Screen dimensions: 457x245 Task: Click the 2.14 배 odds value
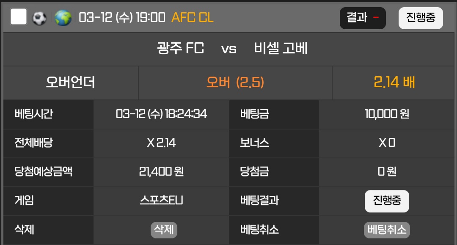[x=394, y=82]
